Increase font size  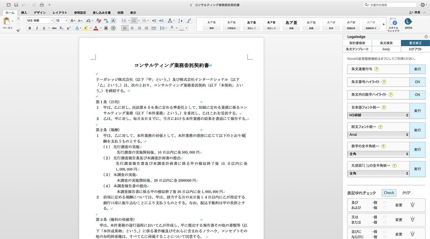pyautogui.click(x=73, y=20)
